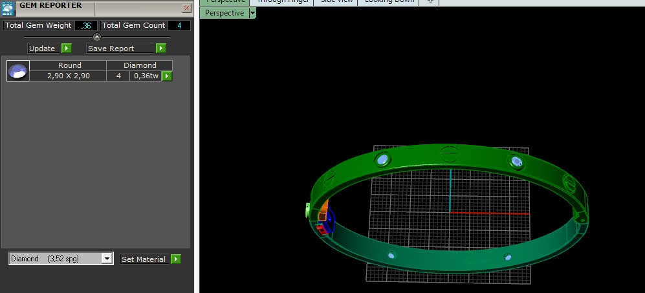Click the Total Gem Weight value field
The height and width of the screenshot is (293, 645).
pos(86,25)
